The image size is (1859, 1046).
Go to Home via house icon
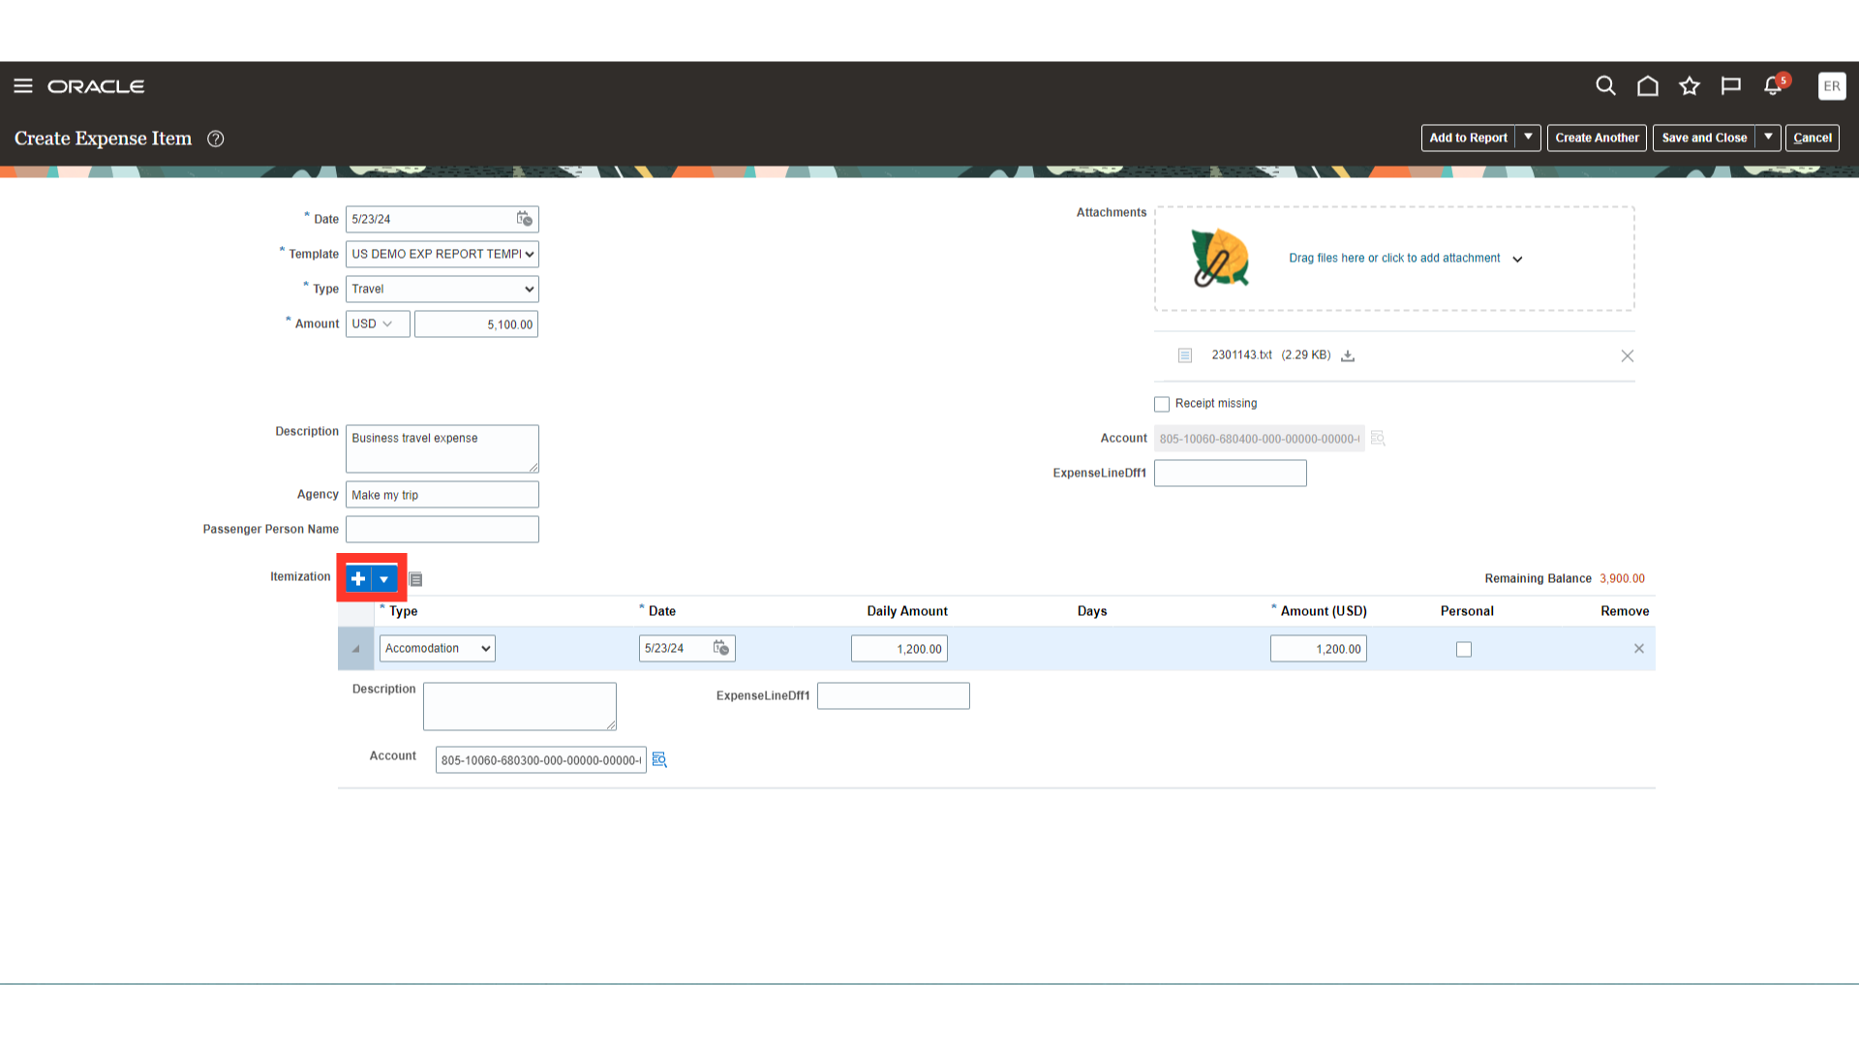(1647, 86)
